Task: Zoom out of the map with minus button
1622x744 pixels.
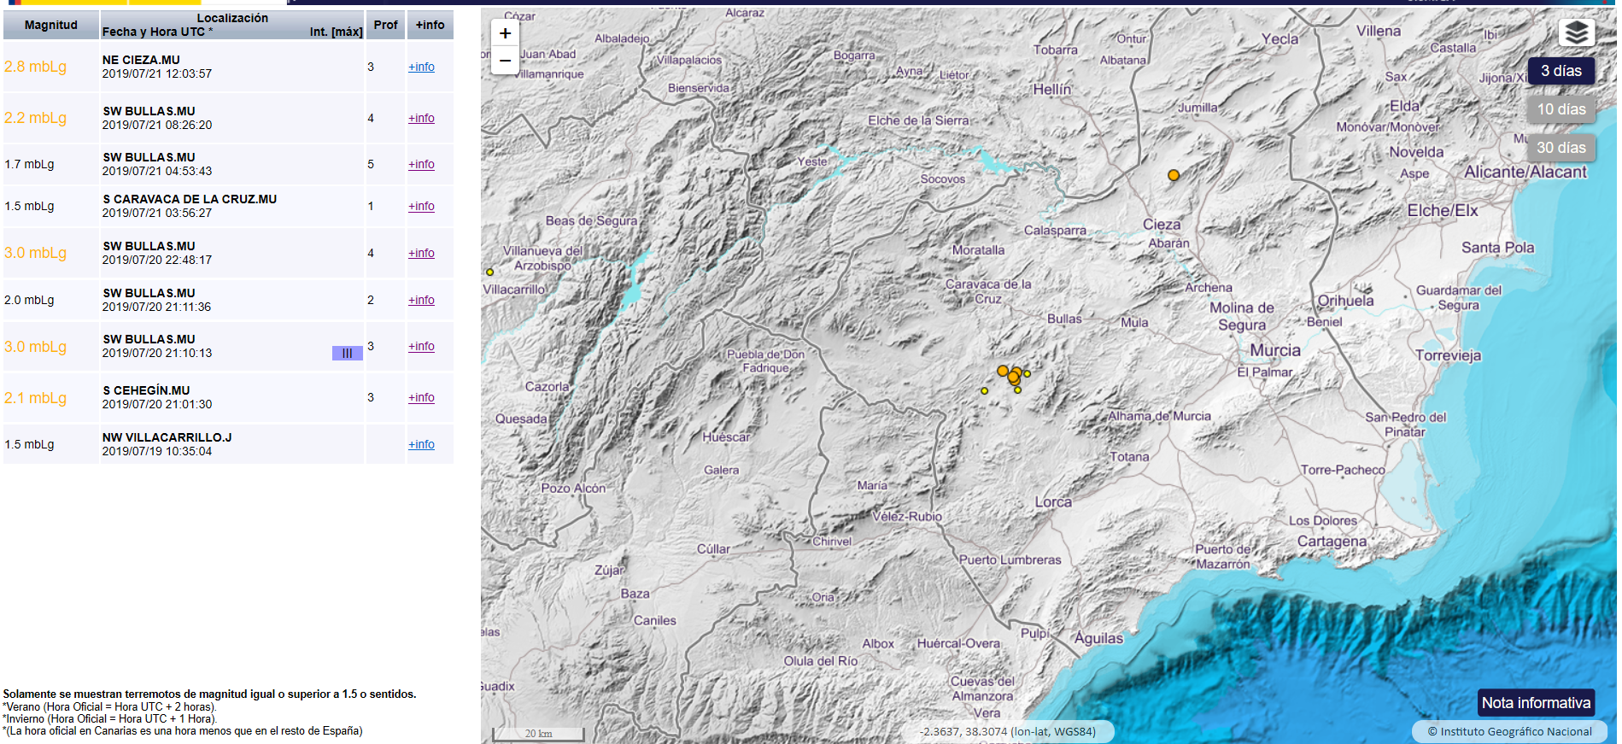Action: (x=505, y=61)
